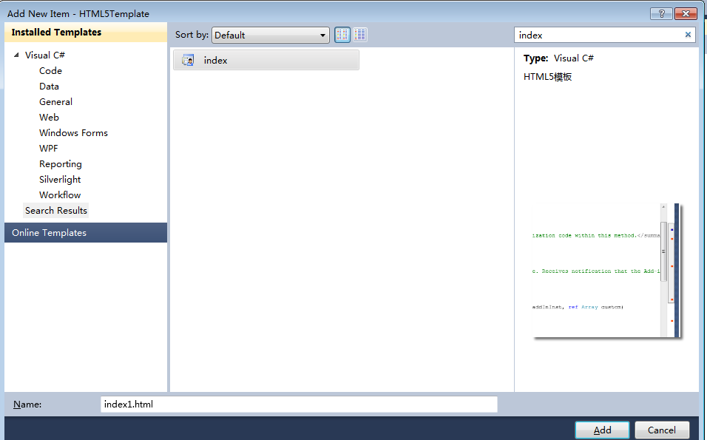Select the Windows Forms category
This screenshot has height=440, width=707.
(73, 133)
